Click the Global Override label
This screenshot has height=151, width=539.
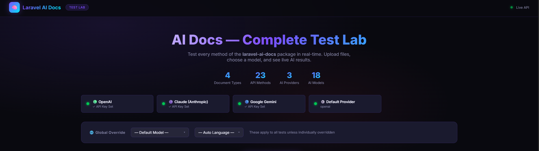point(110,132)
